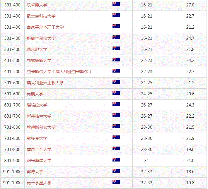Open the 默多克大学 link
Viewport: 208px width, 189px height.
[37, 139]
